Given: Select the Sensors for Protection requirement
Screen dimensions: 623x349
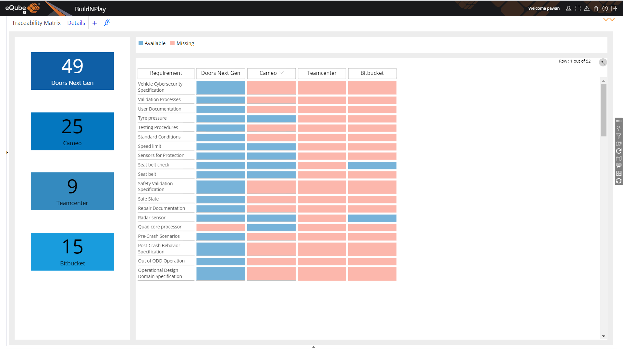Looking at the screenshot, I should (166, 156).
